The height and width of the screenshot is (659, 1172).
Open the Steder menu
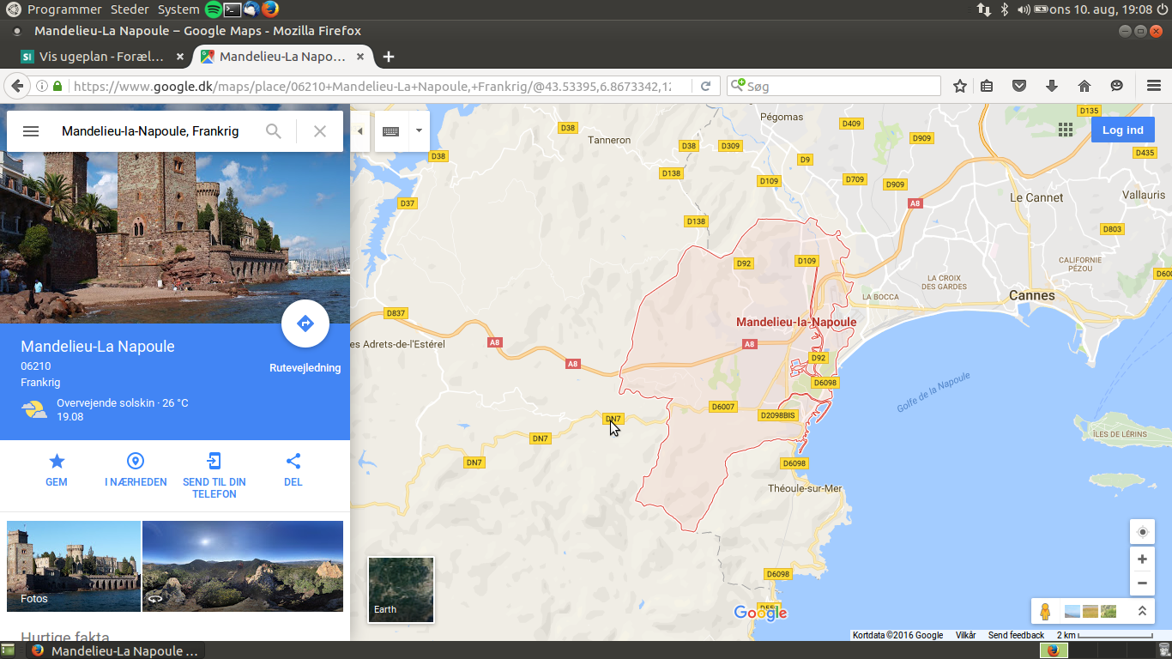(129, 9)
